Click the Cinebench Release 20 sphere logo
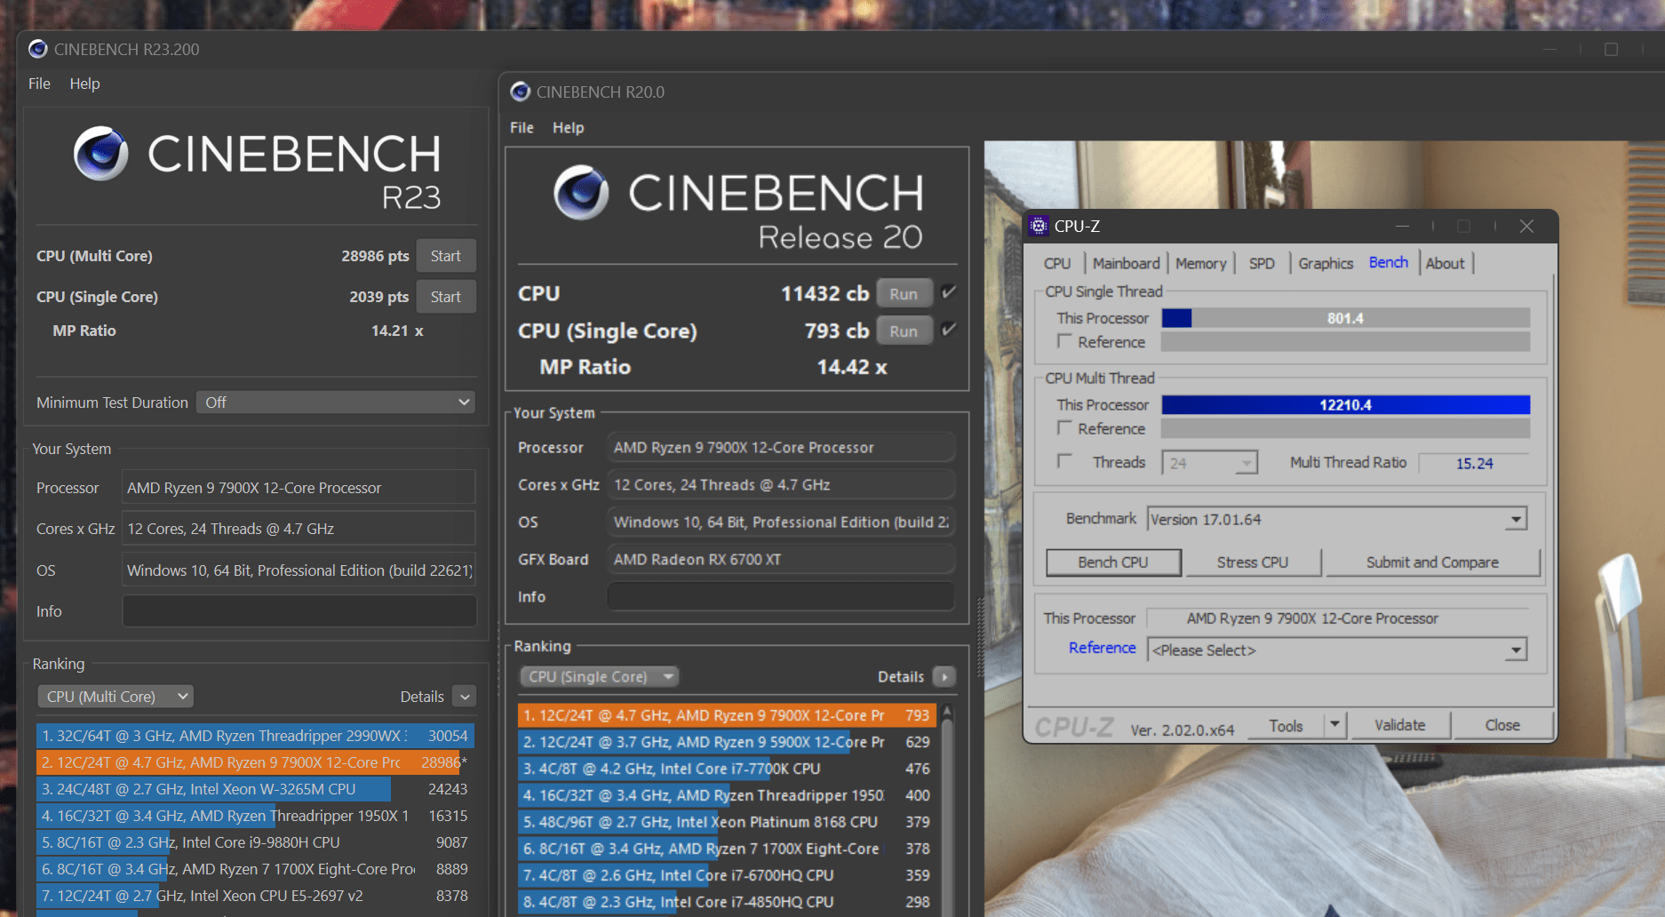Image resolution: width=1665 pixels, height=917 pixels. [x=582, y=192]
